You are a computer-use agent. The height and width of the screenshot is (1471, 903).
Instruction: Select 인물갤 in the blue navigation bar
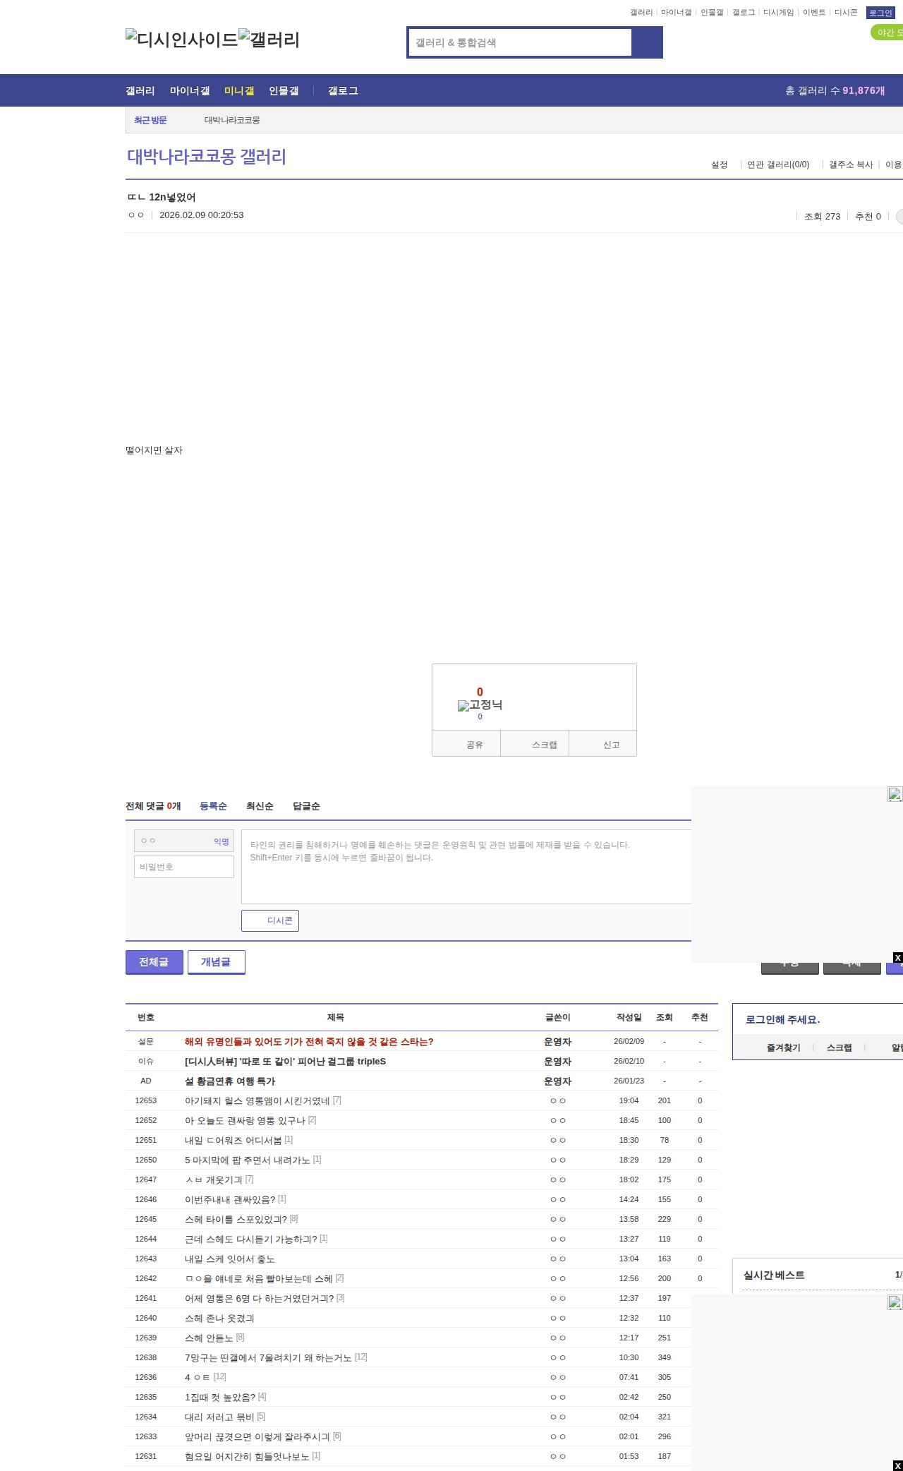[284, 90]
